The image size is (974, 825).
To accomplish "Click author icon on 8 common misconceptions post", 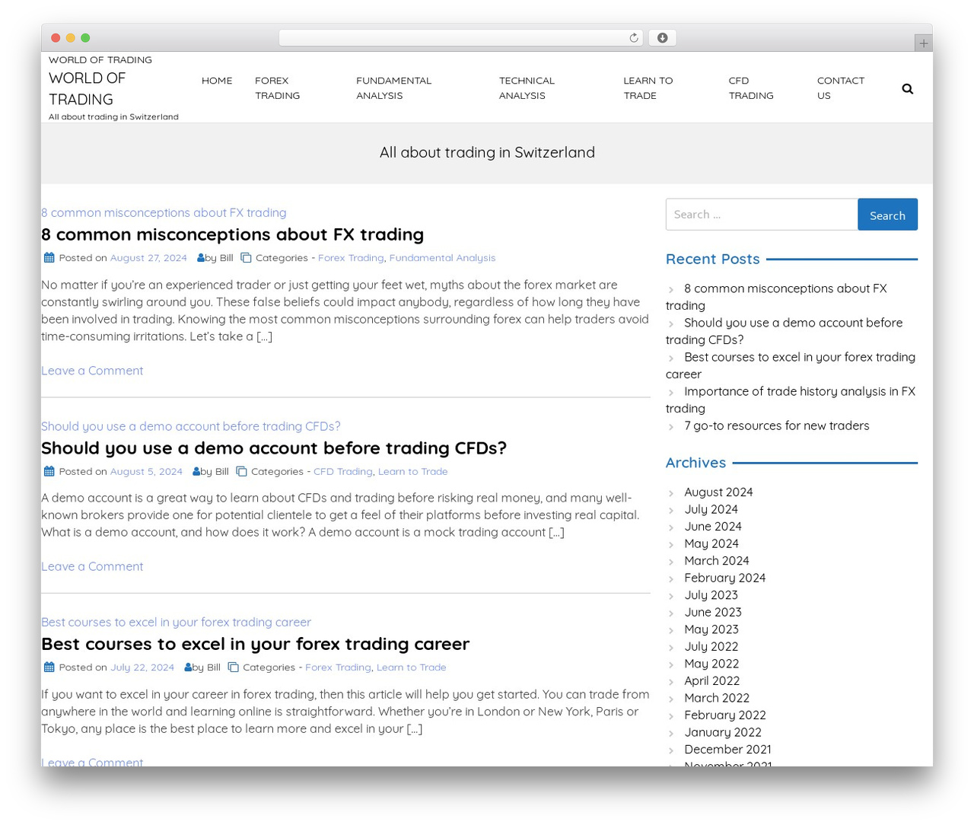I will pos(201,258).
